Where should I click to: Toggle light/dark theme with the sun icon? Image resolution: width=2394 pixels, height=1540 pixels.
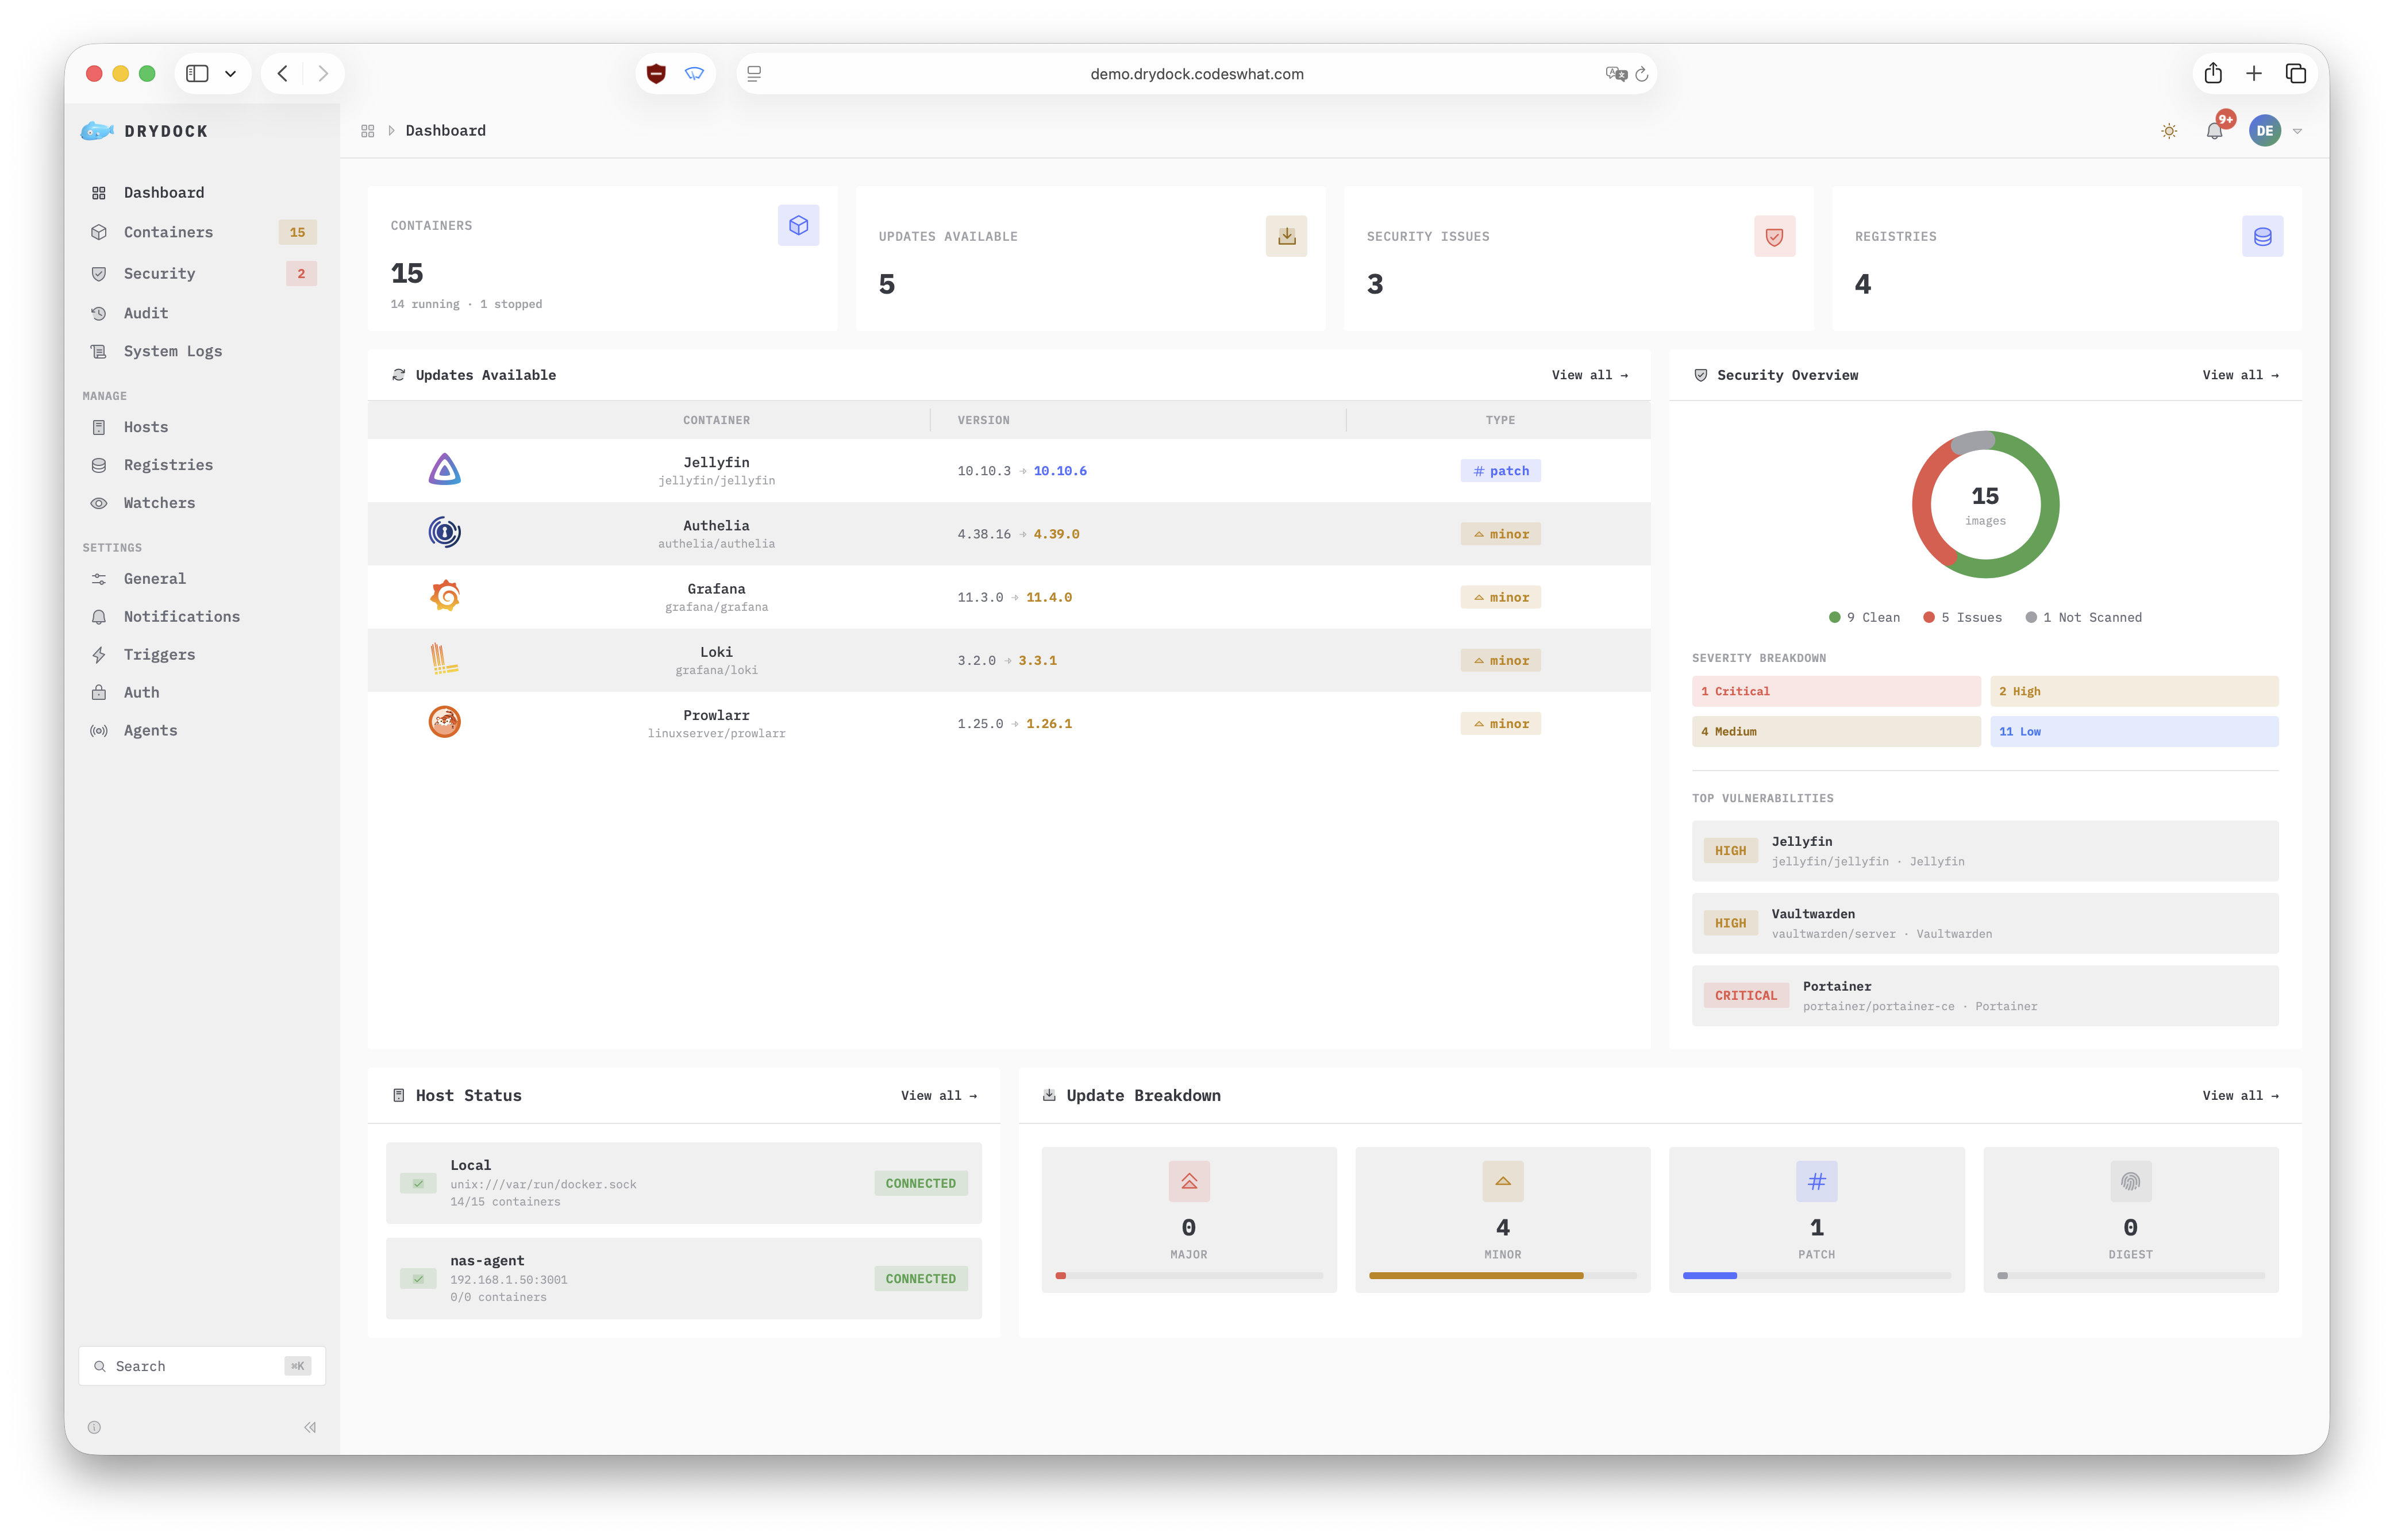click(2169, 130)
